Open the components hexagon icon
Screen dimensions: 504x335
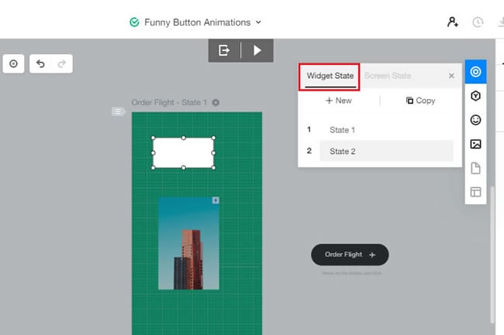pyautogui.click(x=475, y=96)
